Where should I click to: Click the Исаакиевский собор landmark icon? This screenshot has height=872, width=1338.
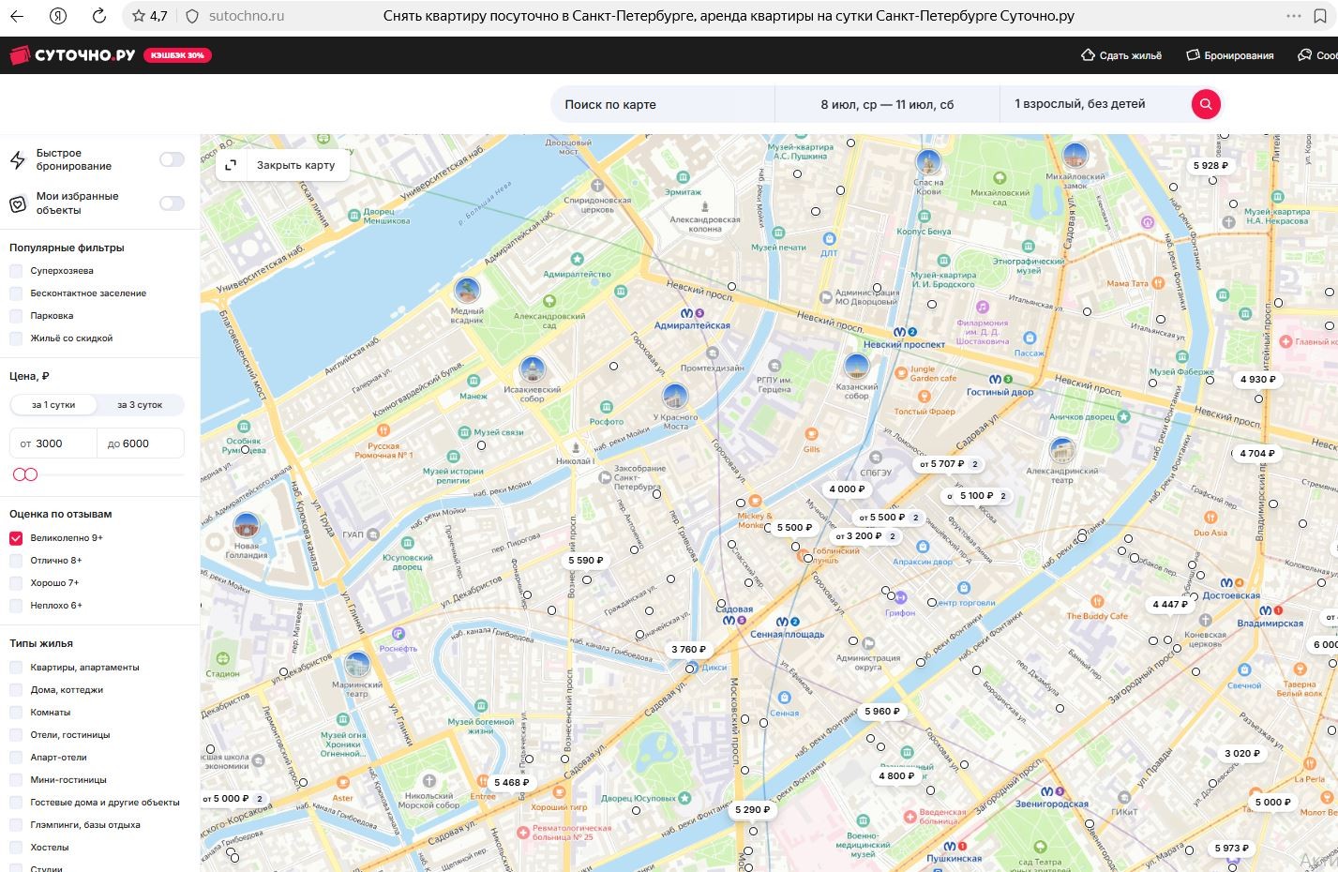coord(533,369)
